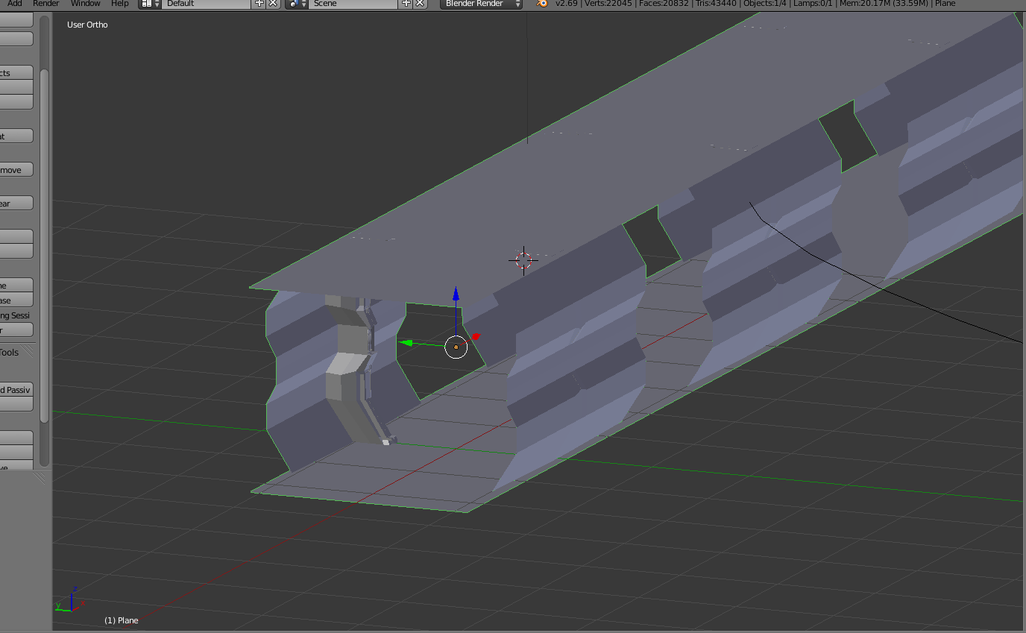This screenshot has width=1026, height=633.
Task: Click the Default screen layout name field
Action: (x=207, y=4)
